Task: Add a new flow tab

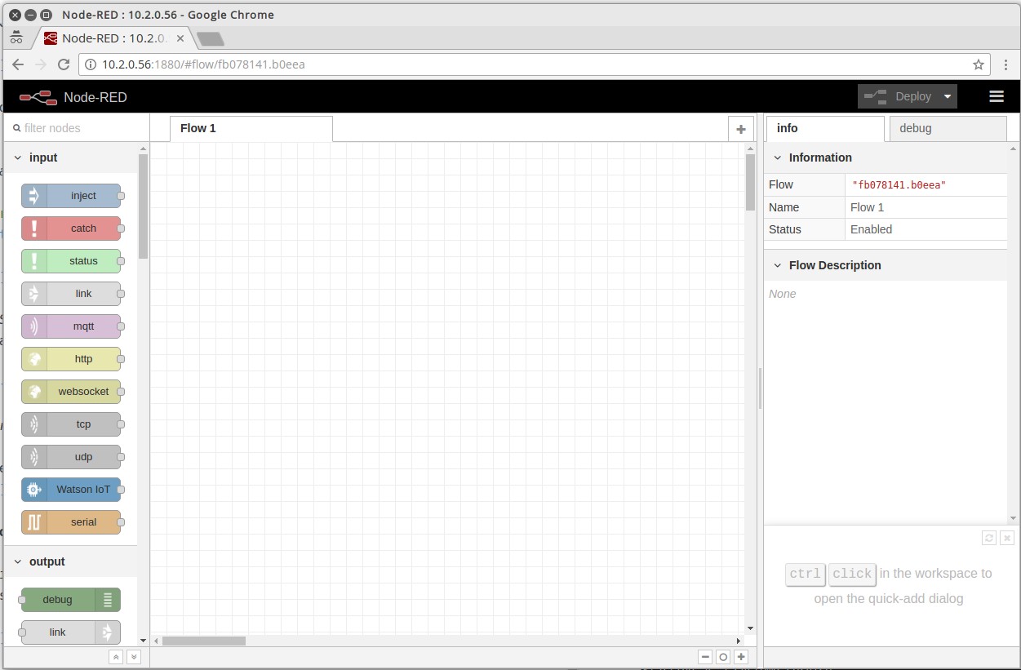Action: [x=740, y=129]
